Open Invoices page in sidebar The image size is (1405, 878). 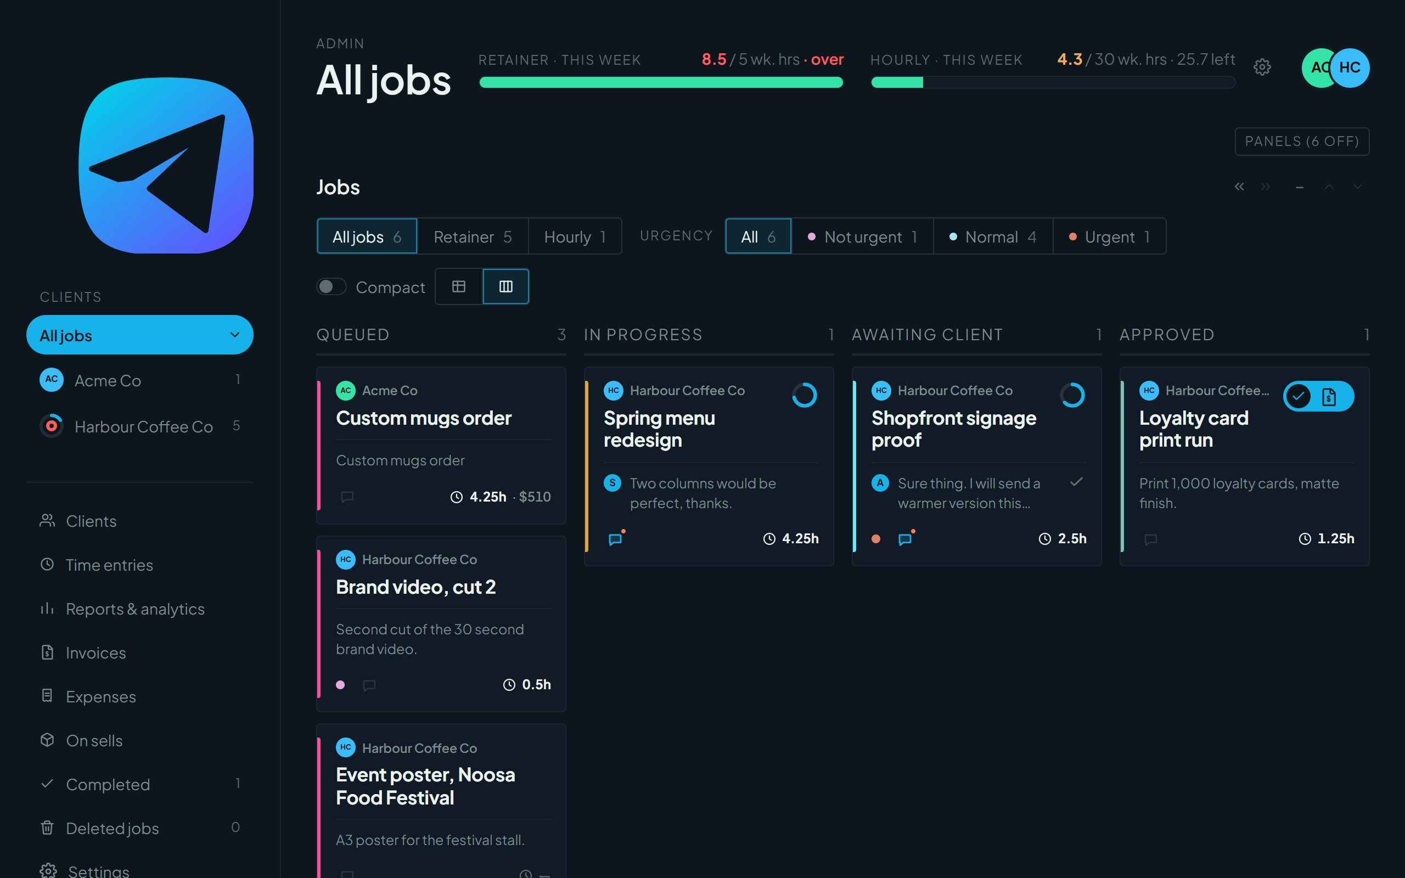(x=140, y=652)
